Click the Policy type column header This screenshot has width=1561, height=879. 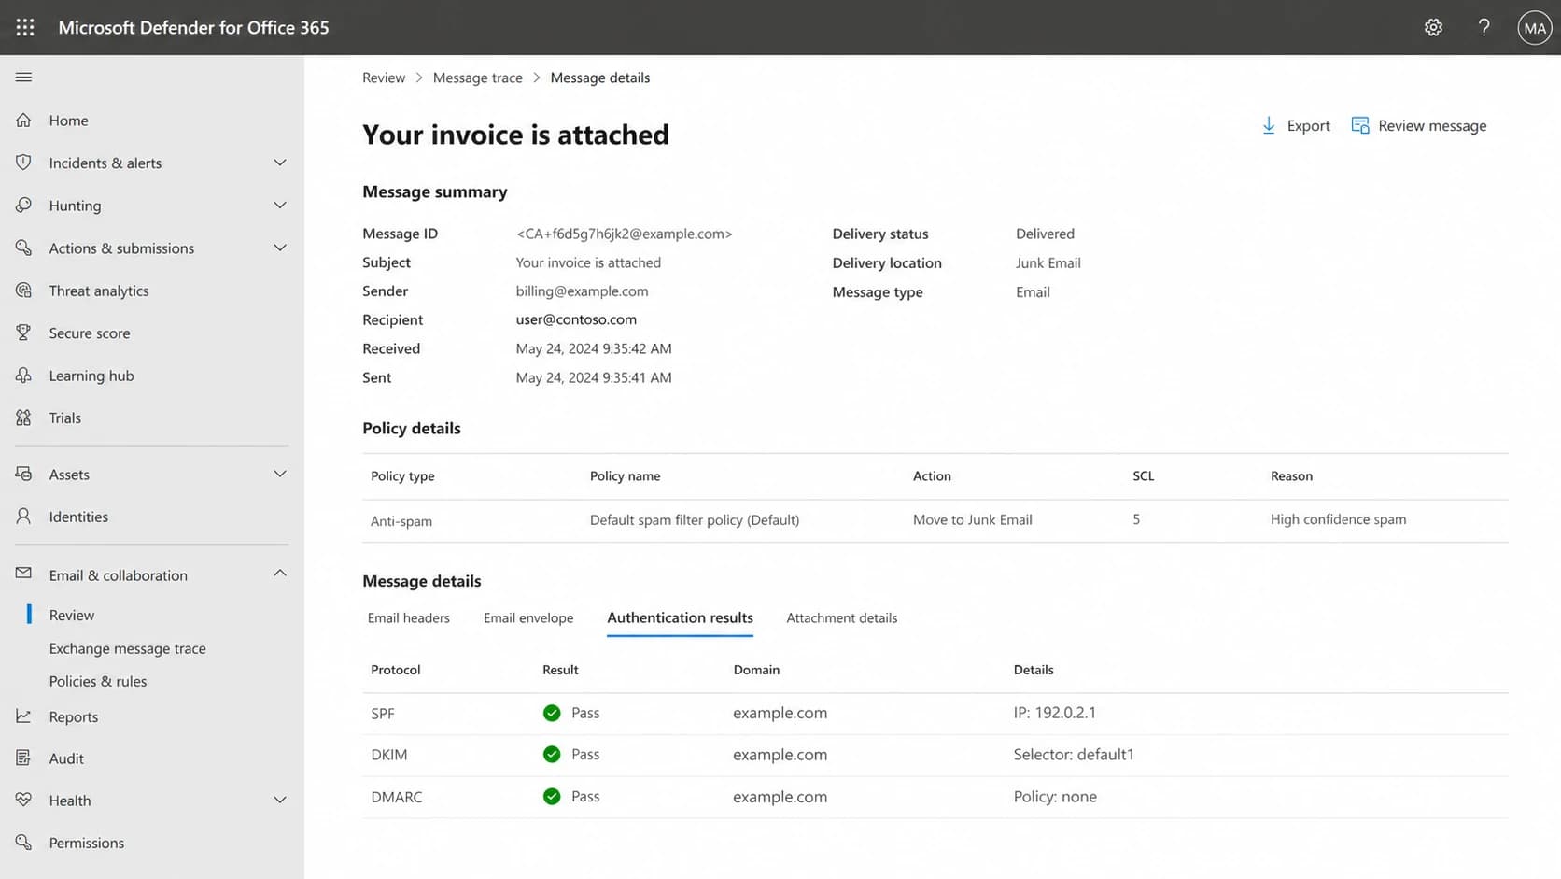click(402, 476)
